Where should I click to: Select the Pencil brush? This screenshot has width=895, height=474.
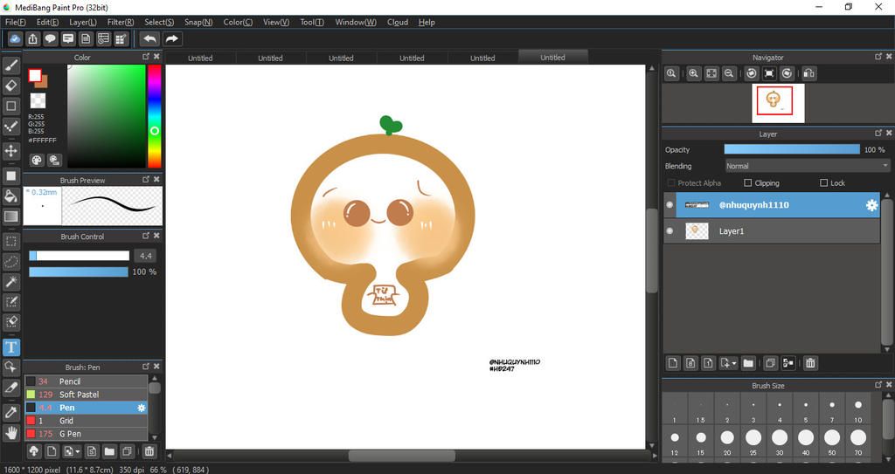[x=86, y=381]
